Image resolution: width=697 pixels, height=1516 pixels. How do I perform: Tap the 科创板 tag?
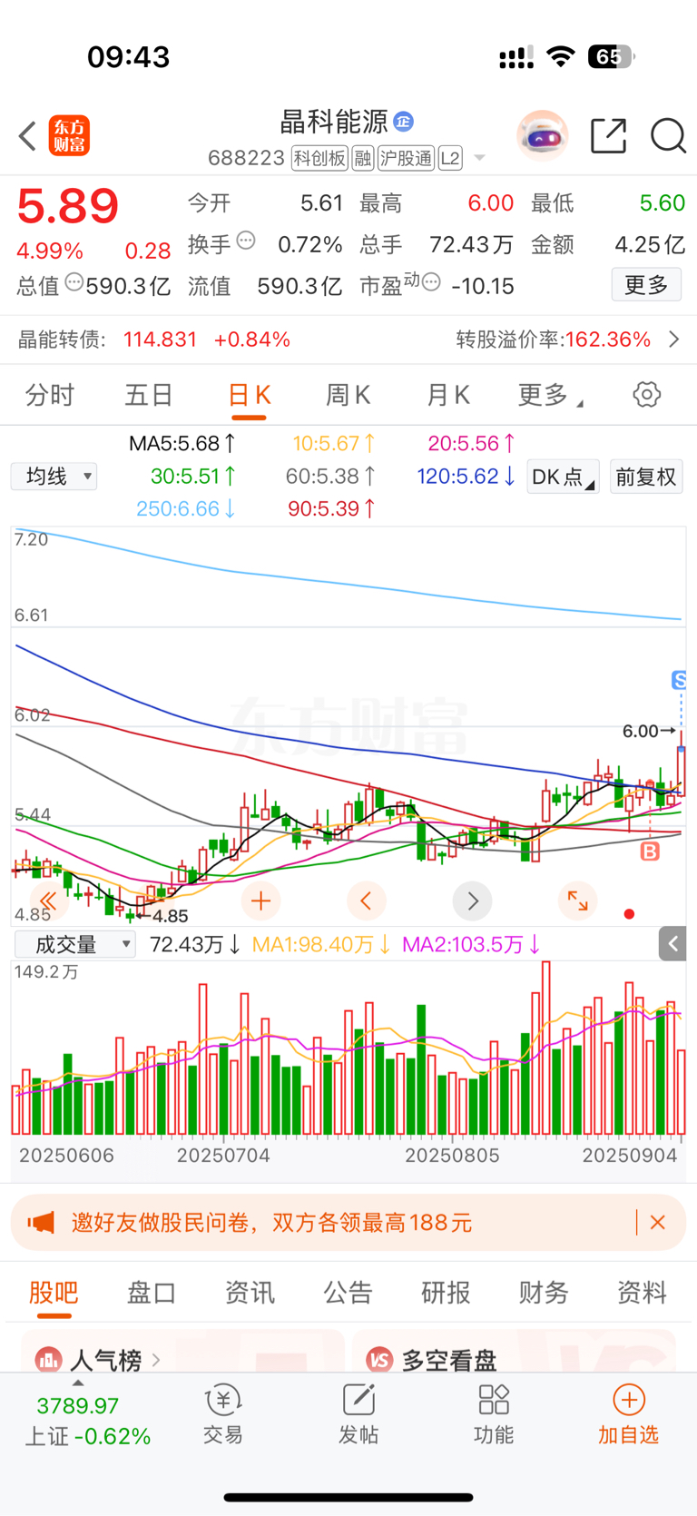[319, 158]
